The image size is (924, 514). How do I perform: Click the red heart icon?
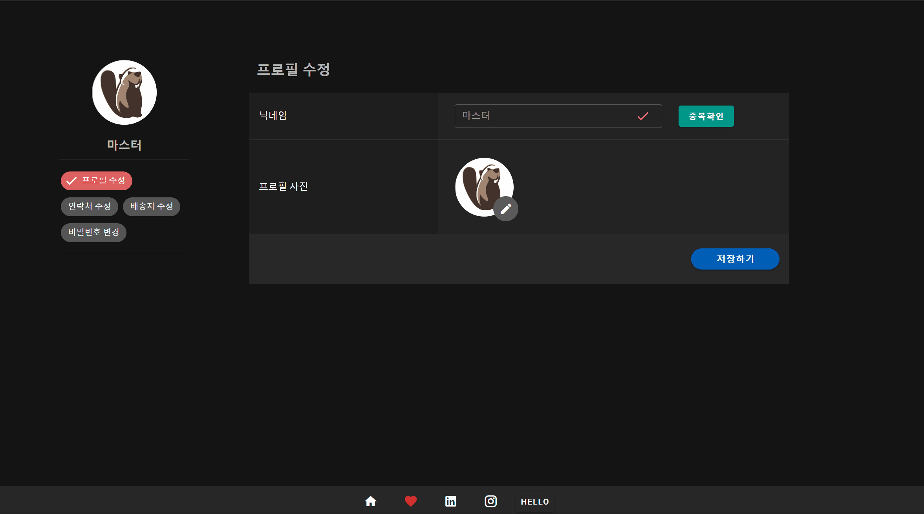(x=410, y=501)
